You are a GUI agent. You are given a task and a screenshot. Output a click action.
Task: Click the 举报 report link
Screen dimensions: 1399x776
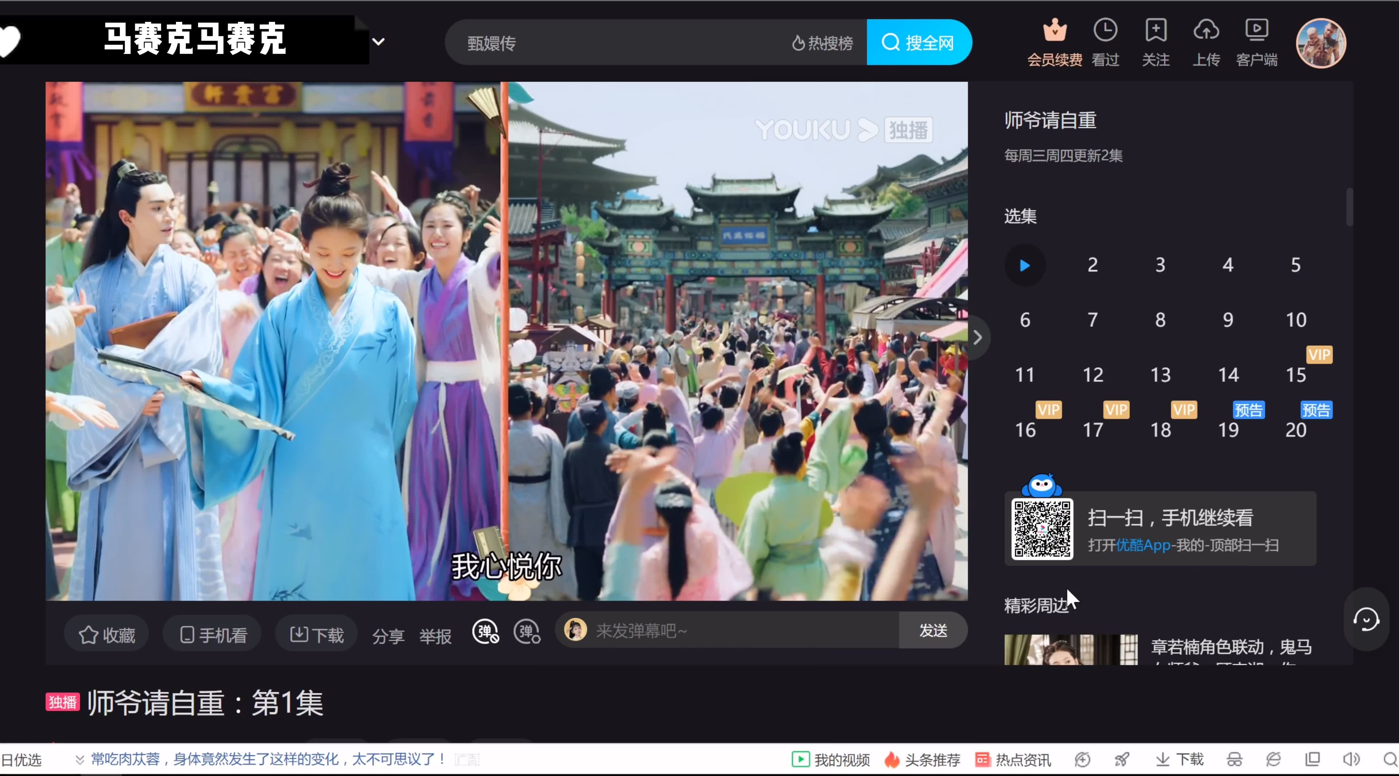tap(436, 636)
